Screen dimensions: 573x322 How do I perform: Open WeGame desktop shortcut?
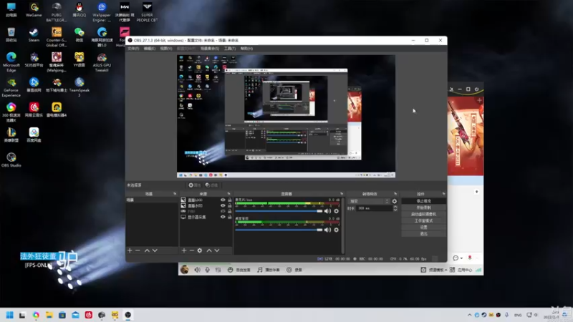click(34, 10)
